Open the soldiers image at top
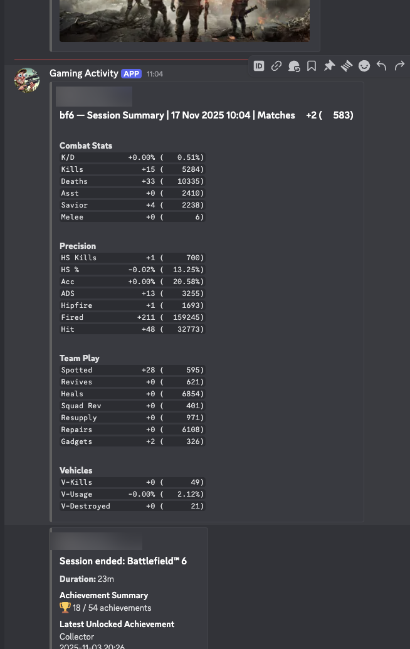Screen dimensions: 410x649 click(184, 20)
